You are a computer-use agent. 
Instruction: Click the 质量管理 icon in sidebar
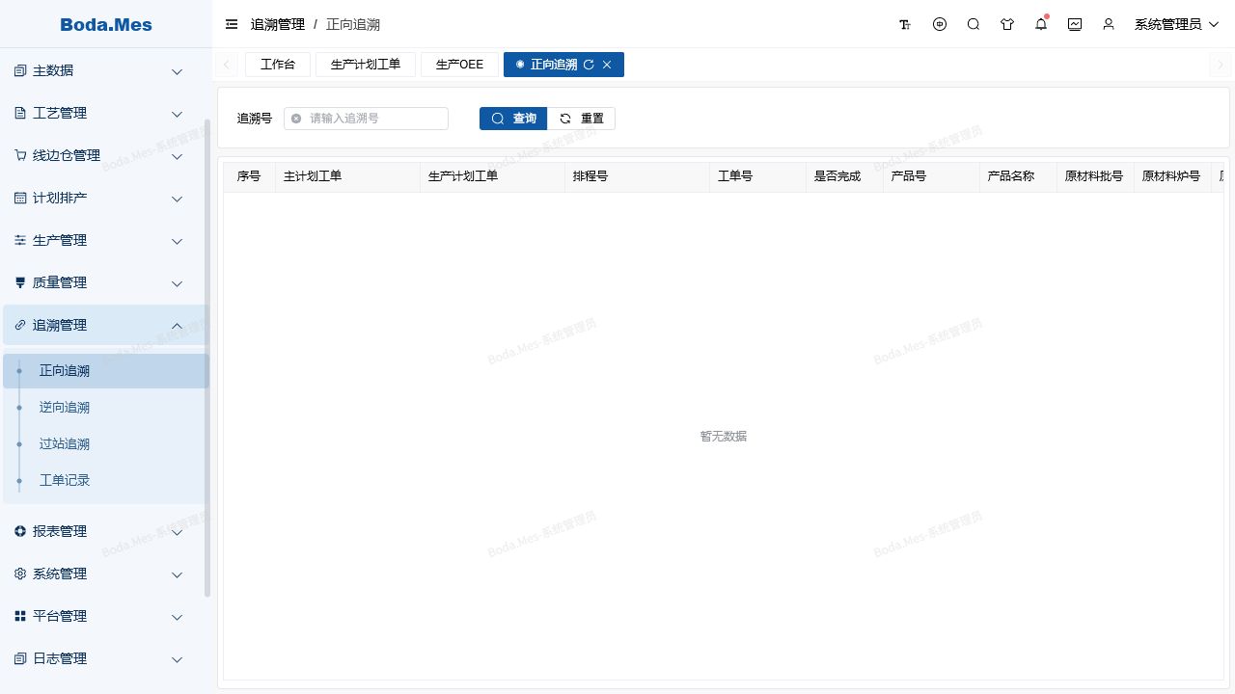pyautogui.click(x=20, y=283)
